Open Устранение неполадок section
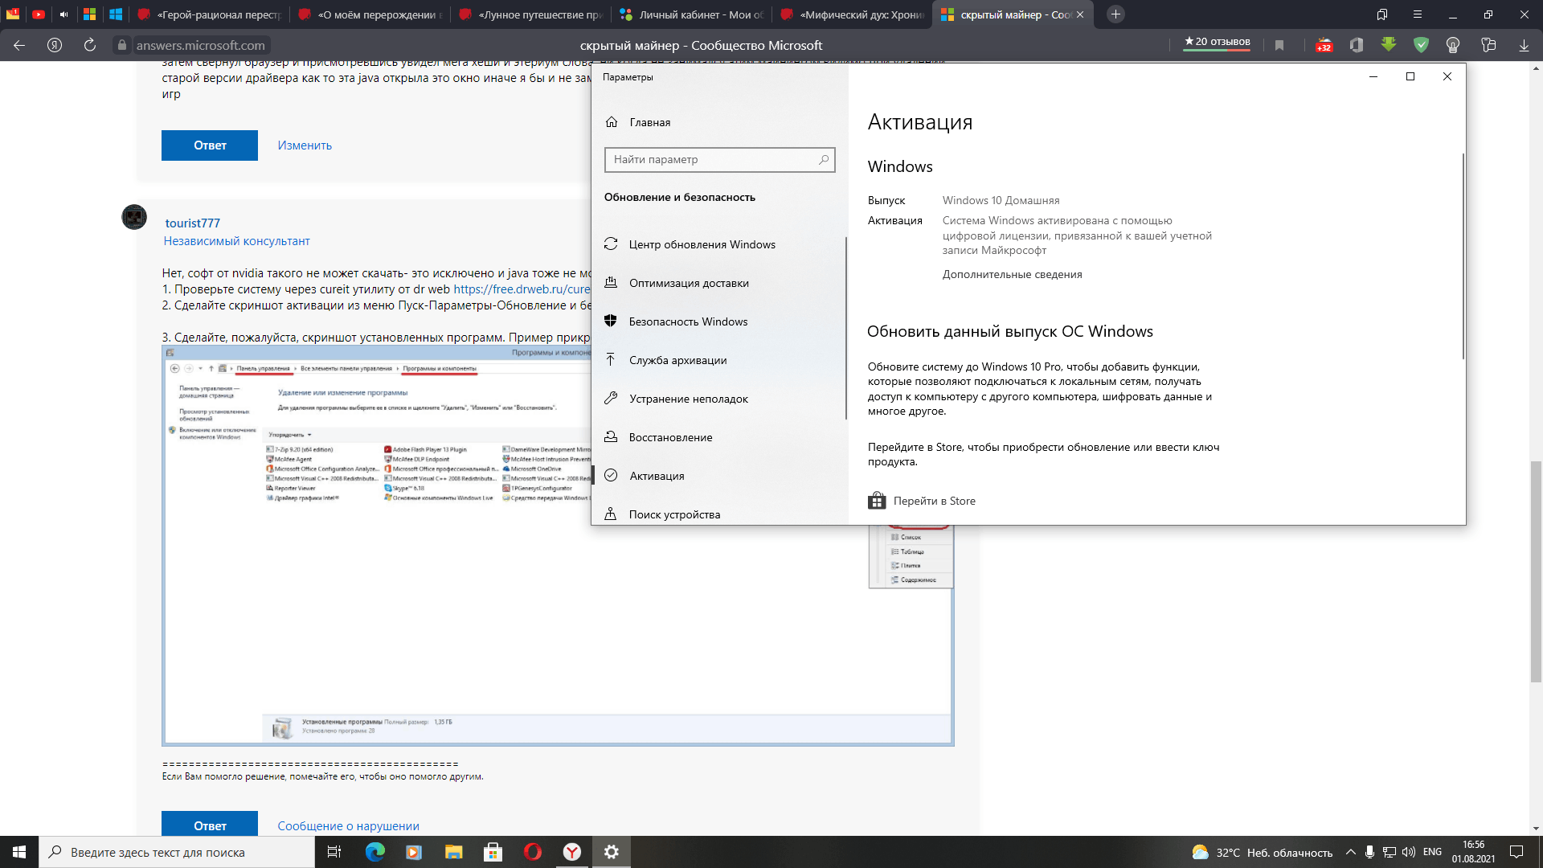The width and height of the screenshot is (1543, 868). 688,399
